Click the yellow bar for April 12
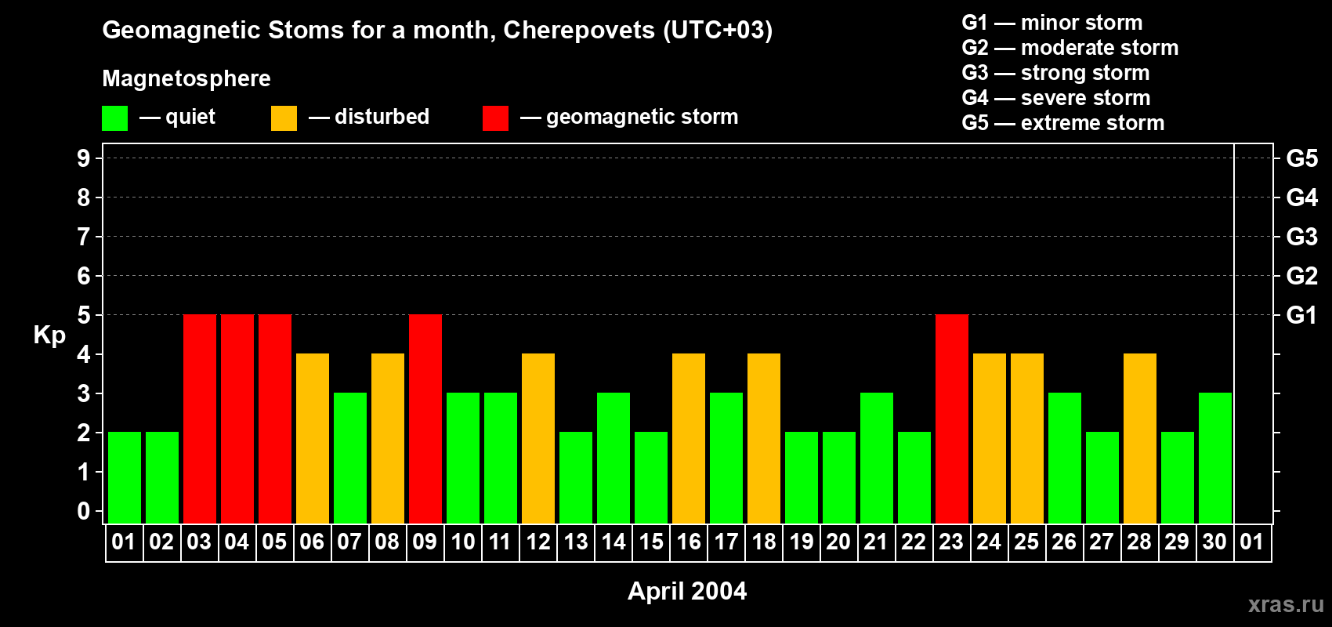This screenshot has width=1332, height=627. 538,438
